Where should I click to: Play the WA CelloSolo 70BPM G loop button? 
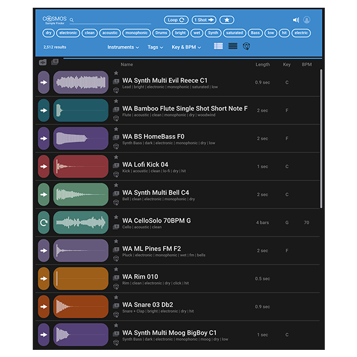pyautogui.click(x=43, y=223)
